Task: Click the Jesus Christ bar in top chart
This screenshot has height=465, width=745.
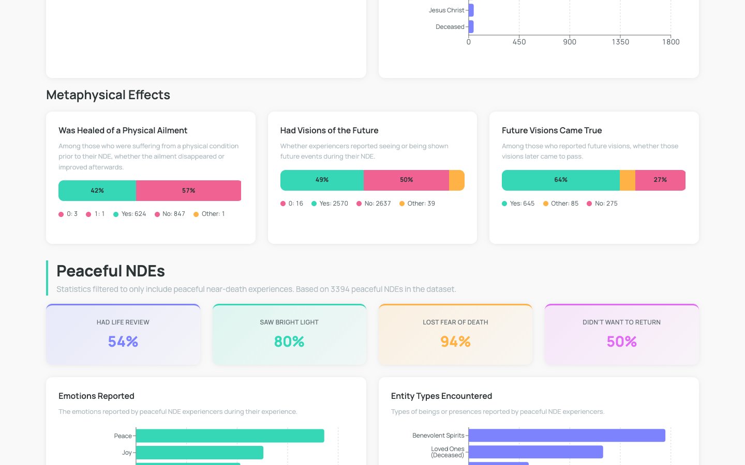Action: pos(471,10)
